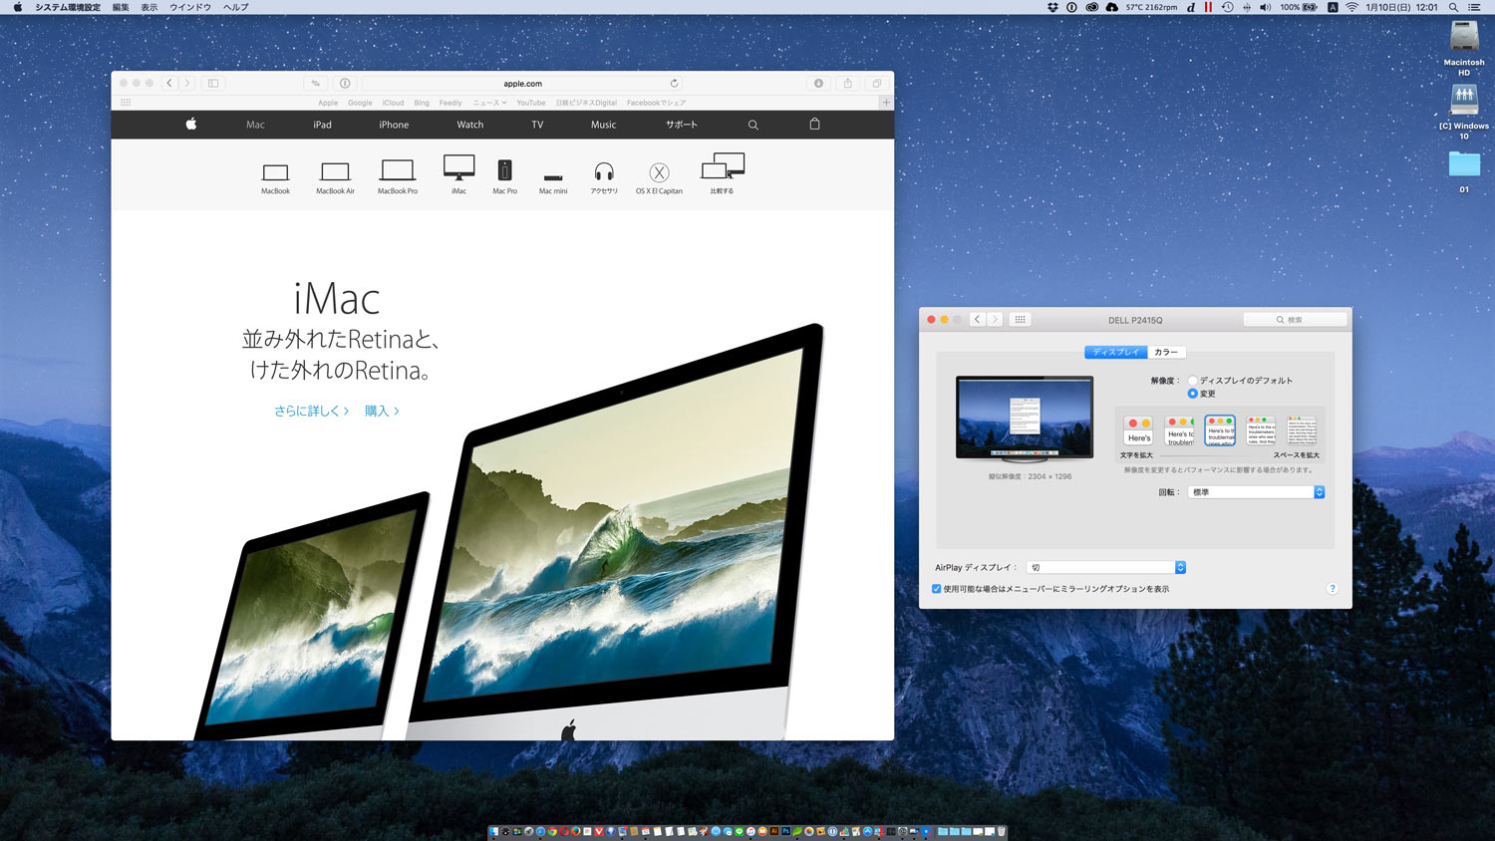Viewport: 1495px width, 841px height.
Task: Open the Safari top sites grid icon
Action: pyautogui.click(x=126, y=103)
